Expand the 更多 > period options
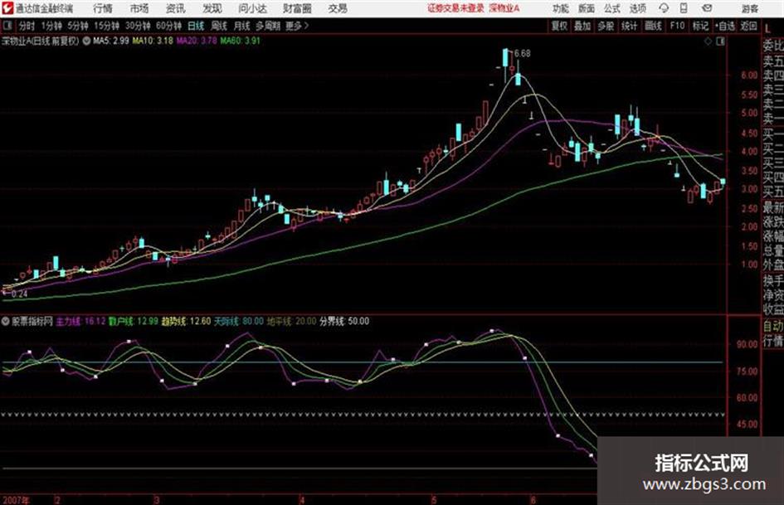784x505 pixels. (x=297, y=26)
